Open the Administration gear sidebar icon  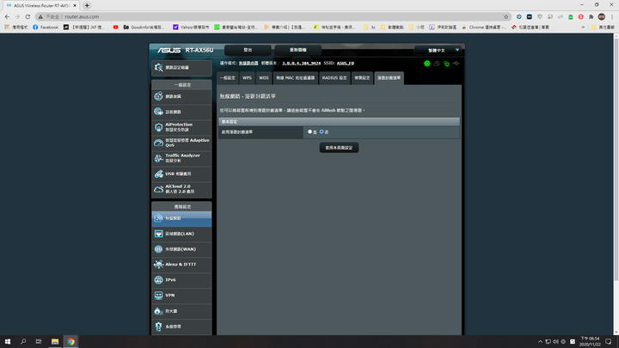[x=159, y=327]
